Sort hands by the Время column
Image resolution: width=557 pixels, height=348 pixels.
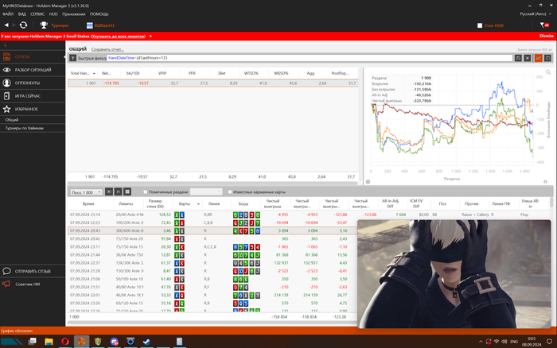[88, 204]
